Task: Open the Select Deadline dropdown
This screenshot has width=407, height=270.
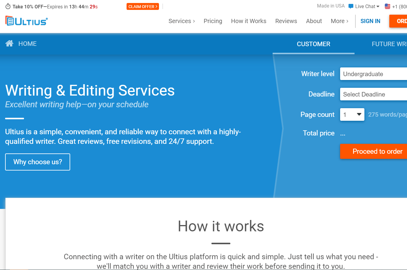Action: pos(373,94)
